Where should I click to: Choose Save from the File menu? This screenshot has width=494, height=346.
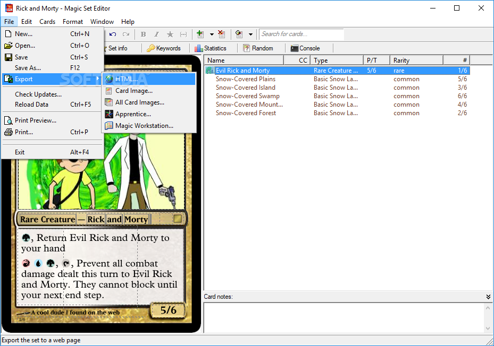pyautogui.click(x=53, y=57)
